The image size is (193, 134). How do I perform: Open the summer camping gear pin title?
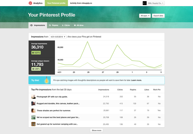(57, 124)
